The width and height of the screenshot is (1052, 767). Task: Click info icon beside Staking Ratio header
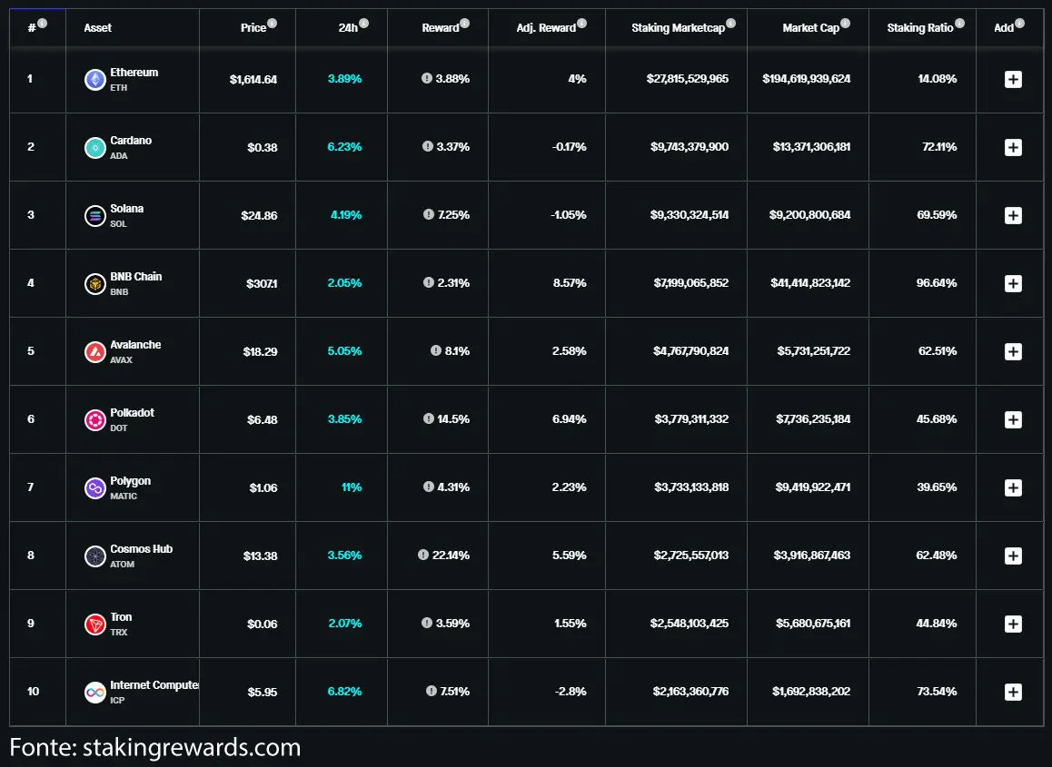pos(959,24)
